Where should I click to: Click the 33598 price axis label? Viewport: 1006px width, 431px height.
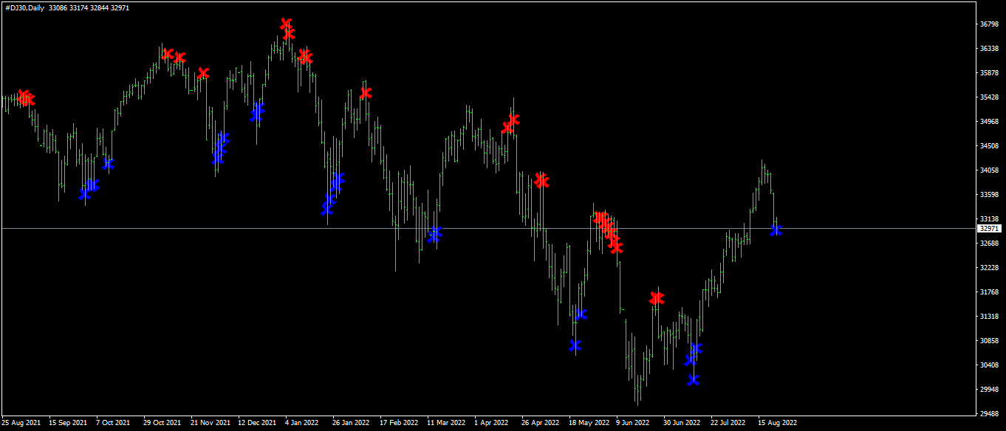[x=989, y=195]
